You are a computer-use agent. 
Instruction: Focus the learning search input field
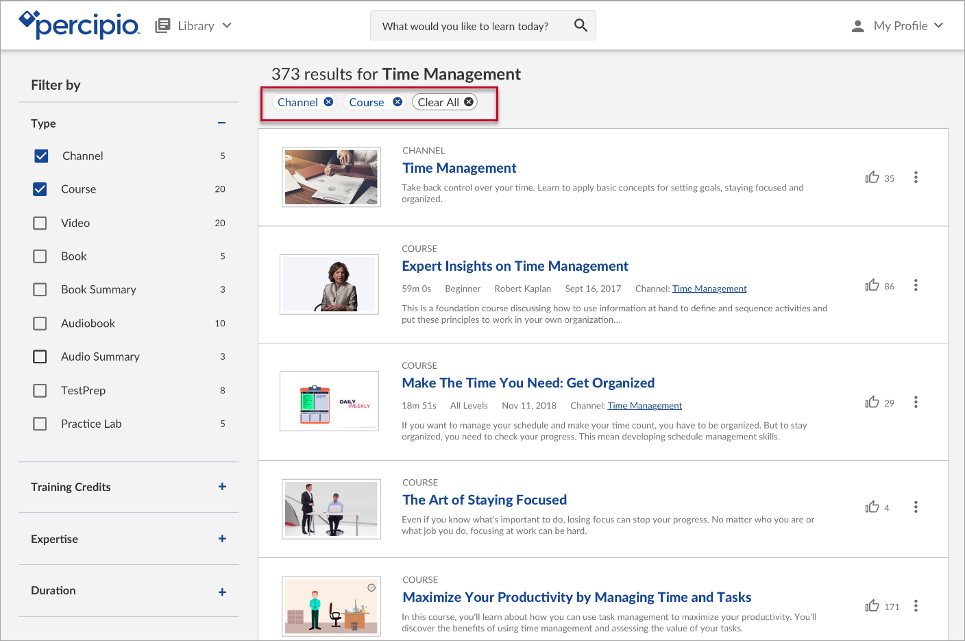(x=466, y=26)
